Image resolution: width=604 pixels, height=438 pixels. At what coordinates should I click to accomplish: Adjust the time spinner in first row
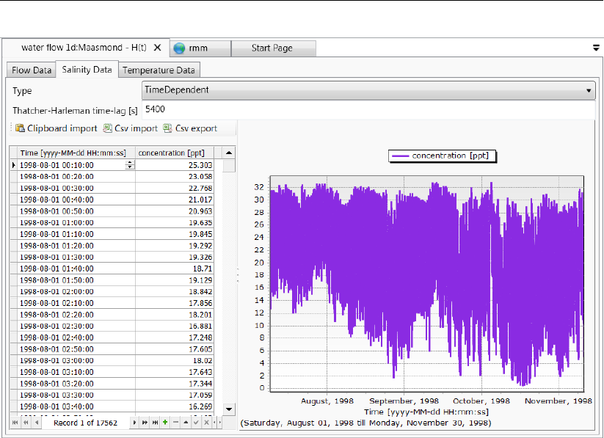(x=130, y=165)
